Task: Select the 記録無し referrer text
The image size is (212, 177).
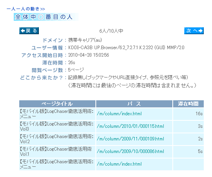Action: (128, 77)
